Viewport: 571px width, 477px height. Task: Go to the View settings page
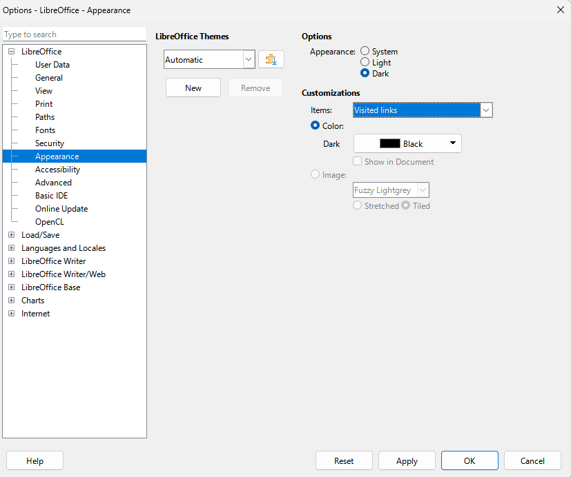(43, 91)
